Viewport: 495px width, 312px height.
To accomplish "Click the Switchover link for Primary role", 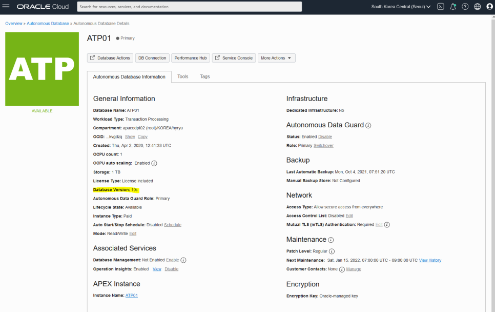I will [323, 145].
